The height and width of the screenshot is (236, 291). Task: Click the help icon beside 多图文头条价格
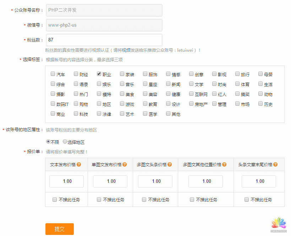(x=170, y=164)
